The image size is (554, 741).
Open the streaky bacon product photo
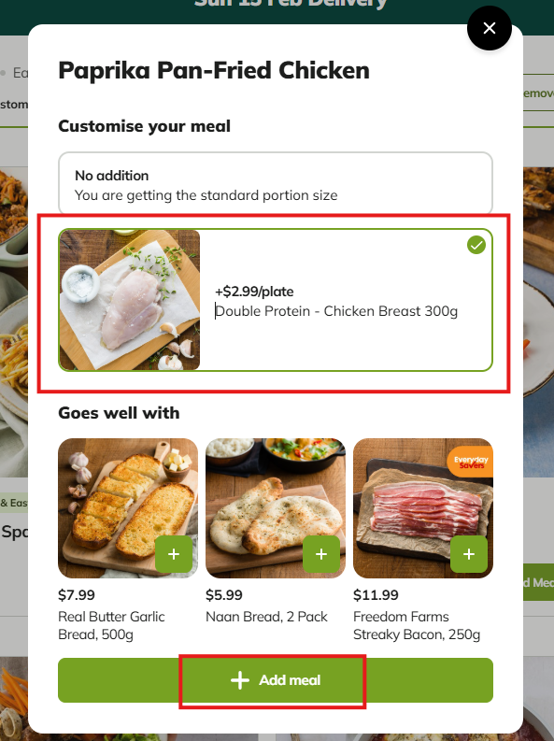point(423,508)
